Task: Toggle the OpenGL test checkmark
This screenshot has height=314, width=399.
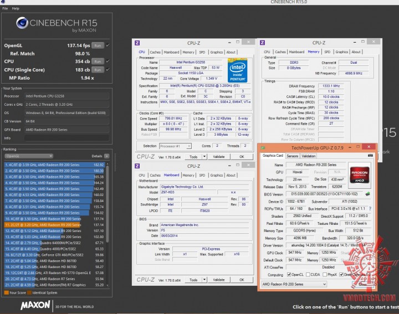Action: pyautogui.click(x=108, y=45)
